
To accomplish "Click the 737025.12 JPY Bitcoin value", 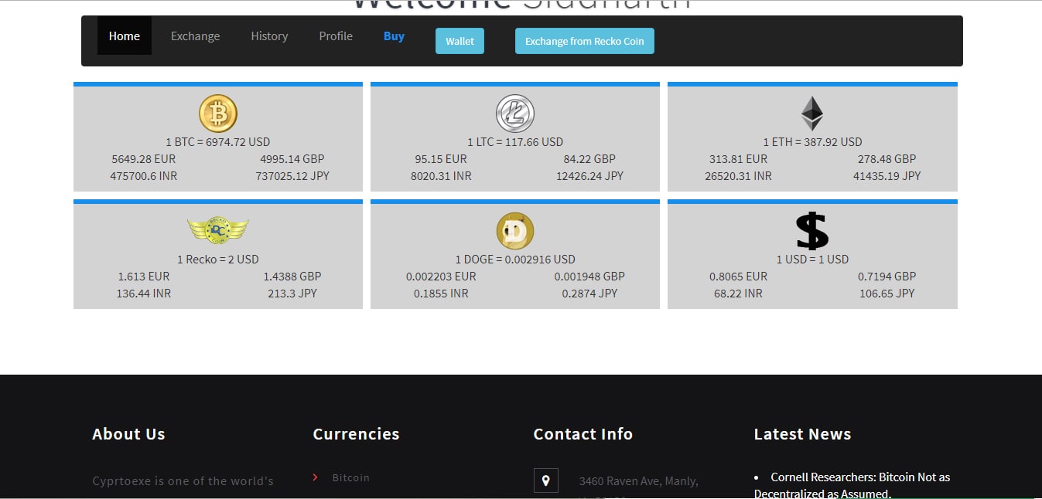I will pyautogui.click(x=292, y=176).
